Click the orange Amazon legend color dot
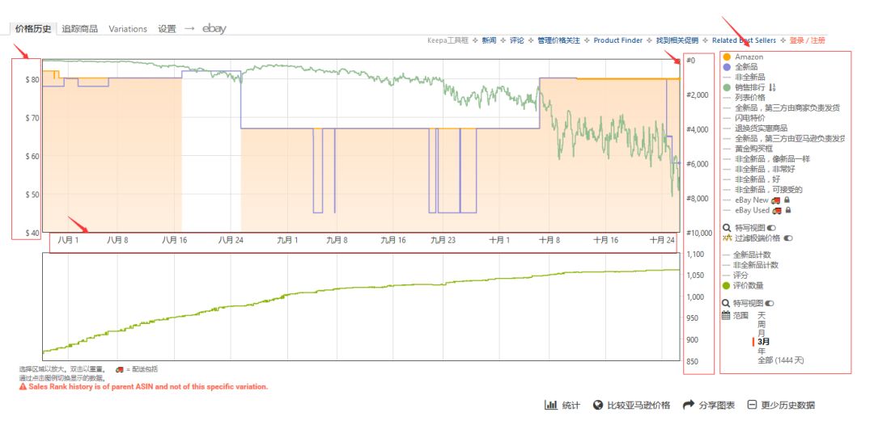The width and height of the screenshot is (874, 425). 726,57
